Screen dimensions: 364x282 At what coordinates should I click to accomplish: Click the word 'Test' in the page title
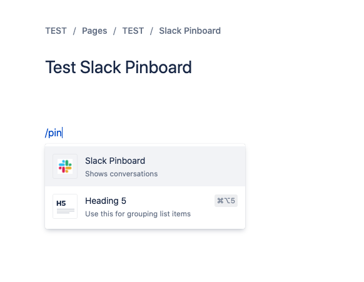point(61,68)
